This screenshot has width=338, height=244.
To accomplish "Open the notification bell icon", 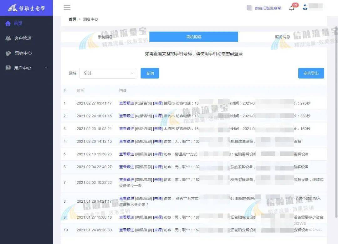I will (292, 8).
